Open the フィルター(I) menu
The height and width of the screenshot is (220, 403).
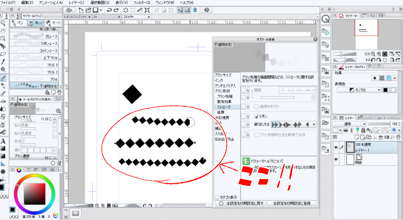click(x=142, y=3)
